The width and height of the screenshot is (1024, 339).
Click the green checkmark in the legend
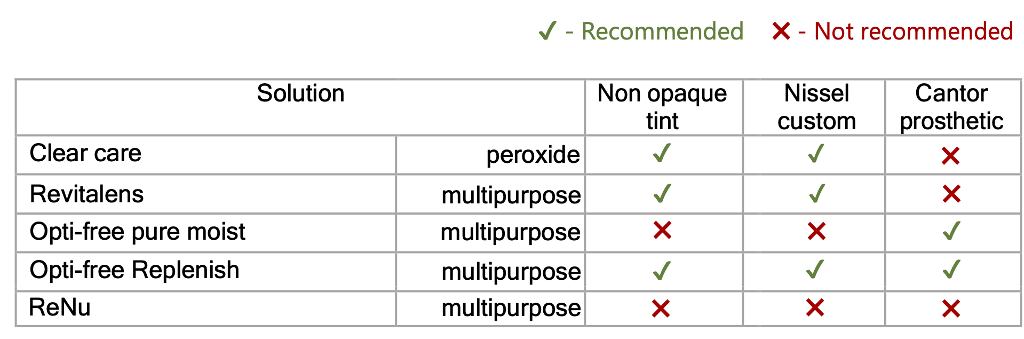(547, 31)
